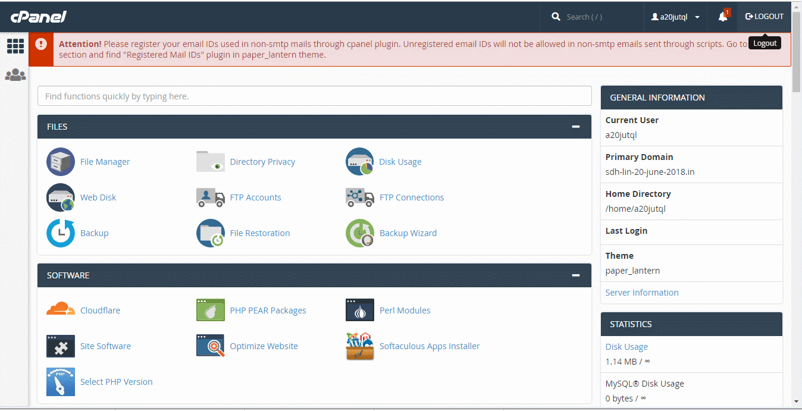Click the search magnifier icon
Screen dimensions: 802x411
(x=556, y=17)
